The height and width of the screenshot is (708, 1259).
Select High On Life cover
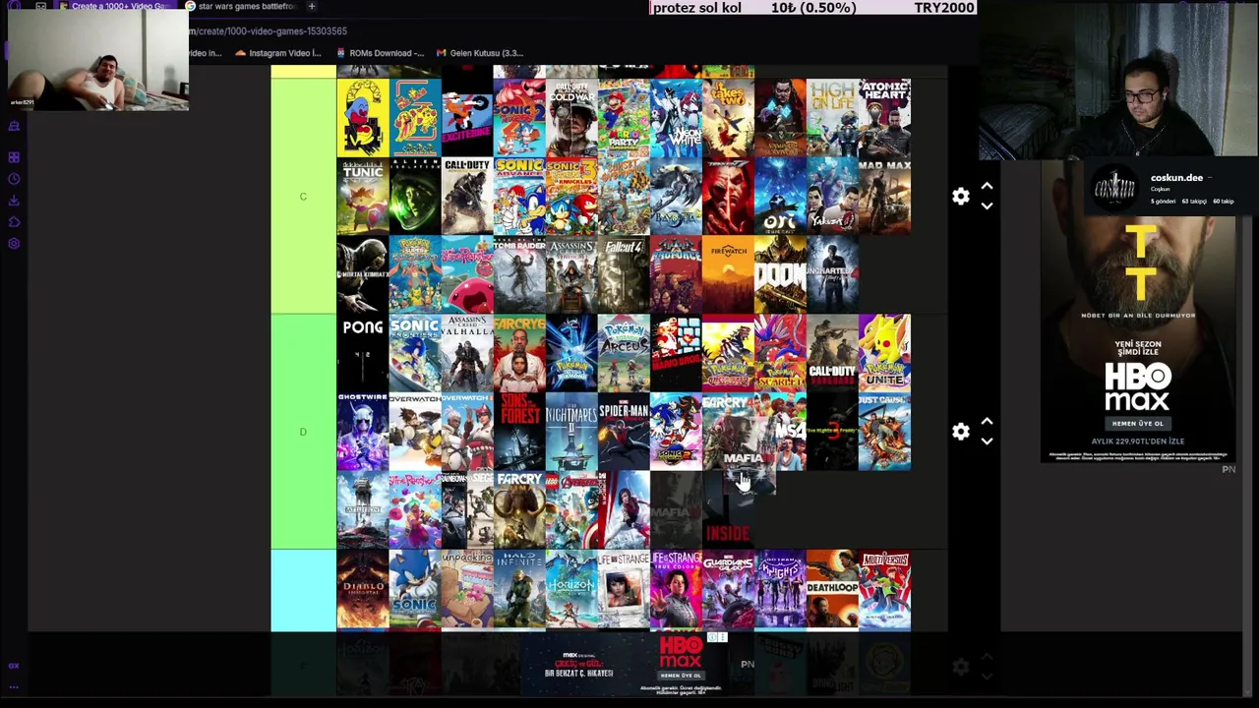832,118
